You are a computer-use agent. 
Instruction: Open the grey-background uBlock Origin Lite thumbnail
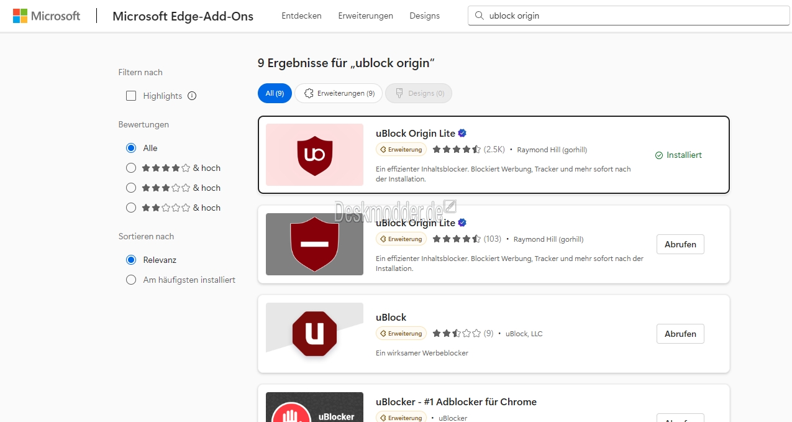[314, 244]
